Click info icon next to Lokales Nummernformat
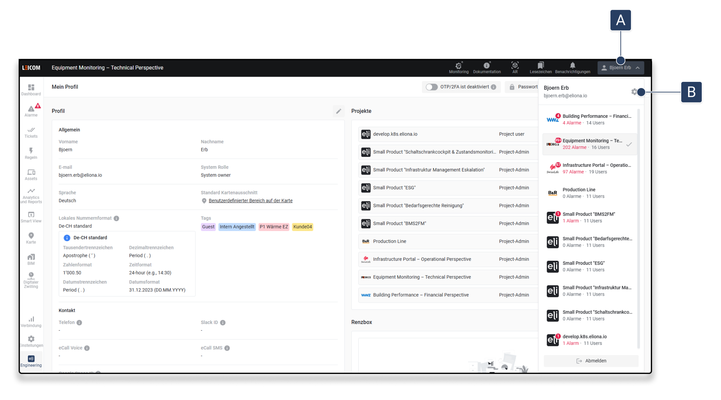 pyautogui.click(x=116, y=218)
